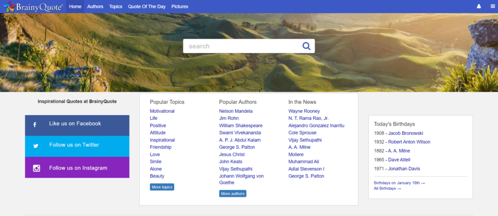Image resolution: width=498 pixels, height=216 pixels.
Task: Open the Attitude topic link
Action: pos(158,133)
